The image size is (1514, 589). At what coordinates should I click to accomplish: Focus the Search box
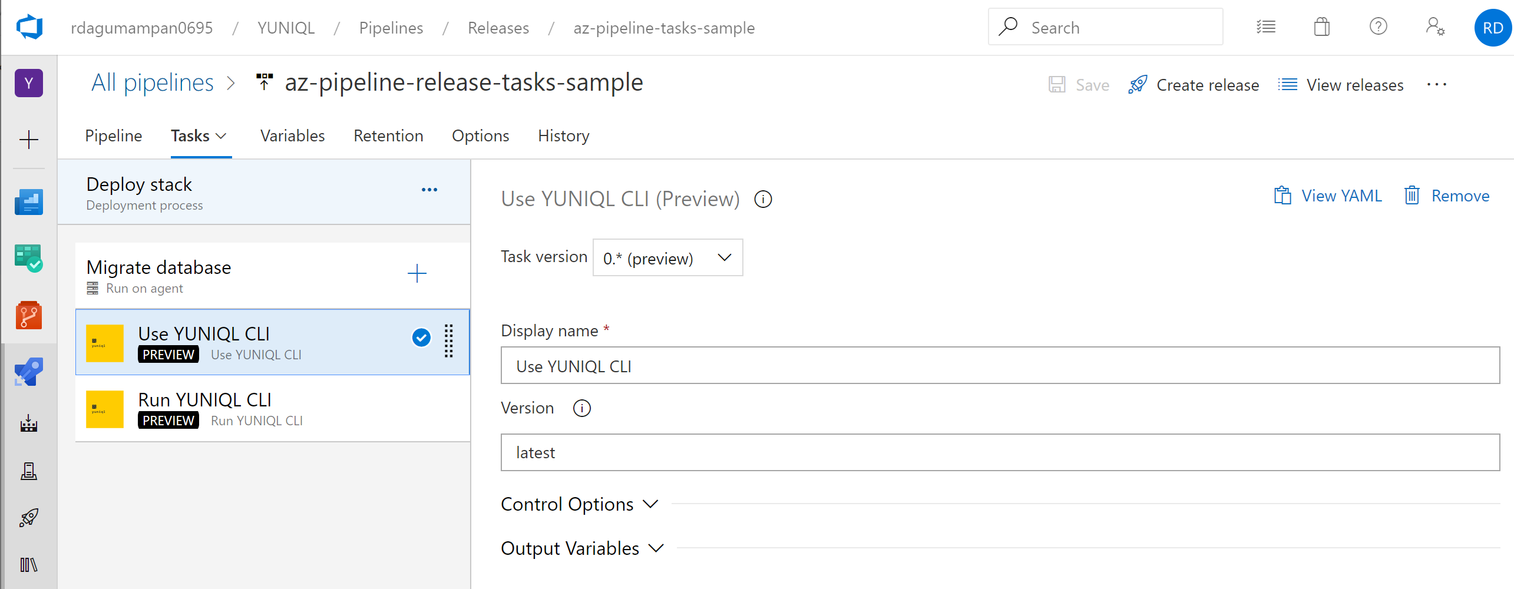1105,27
